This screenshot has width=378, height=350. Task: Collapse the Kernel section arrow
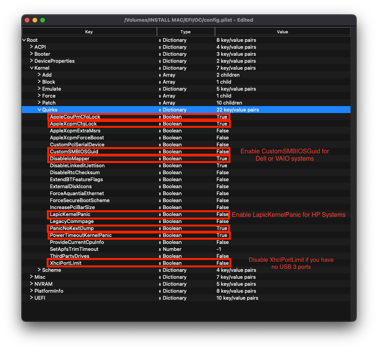click(31, 68)
